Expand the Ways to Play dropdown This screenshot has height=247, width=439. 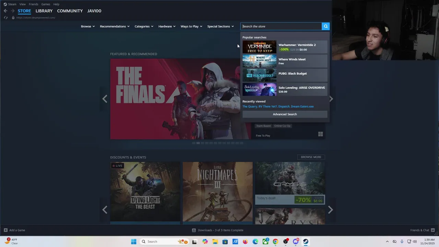coord(191,26)
